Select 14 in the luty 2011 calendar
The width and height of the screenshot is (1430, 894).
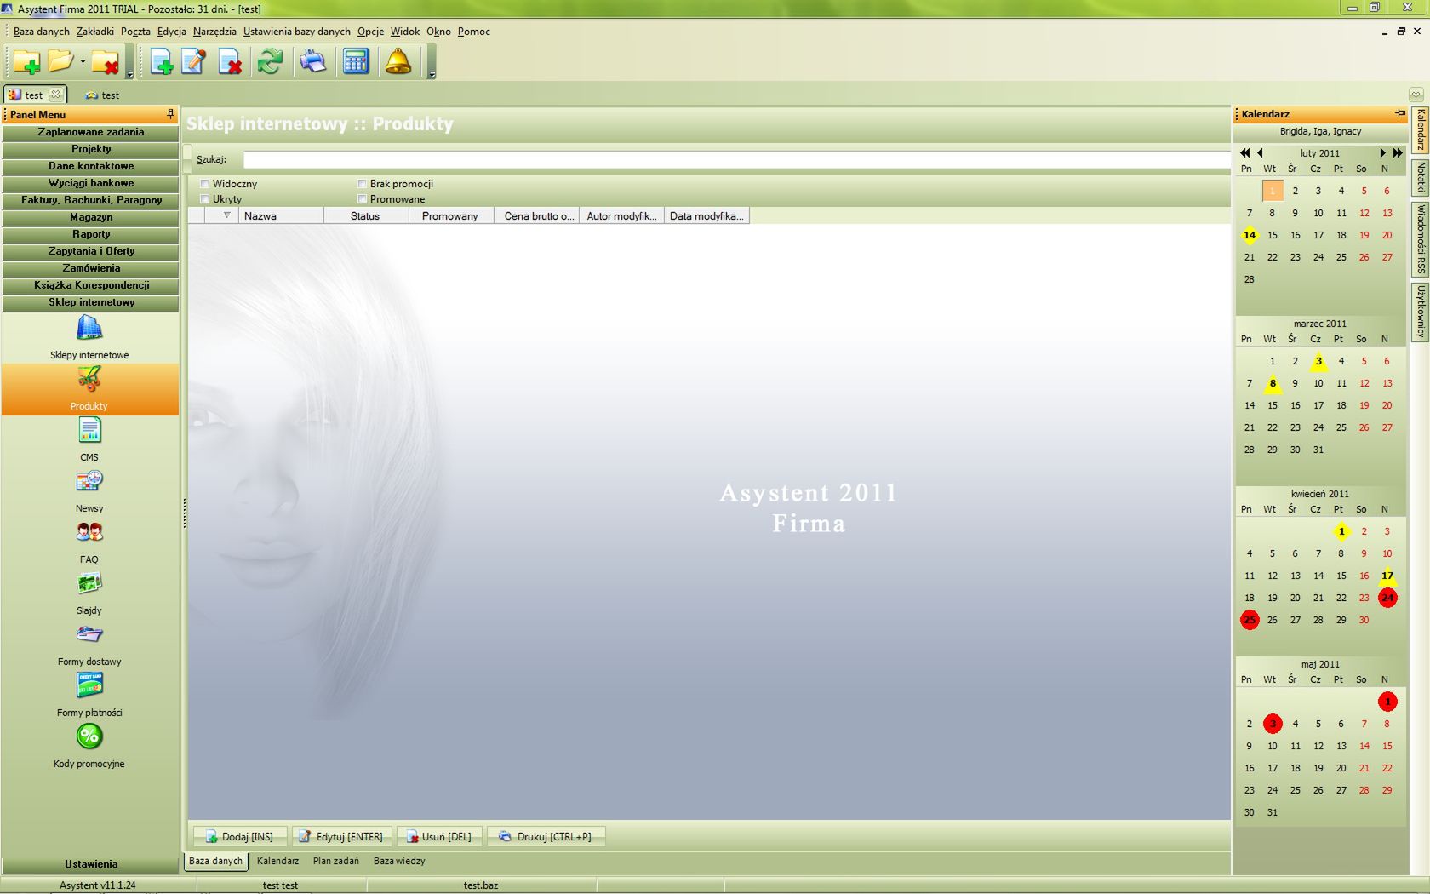pos(1250,235)
